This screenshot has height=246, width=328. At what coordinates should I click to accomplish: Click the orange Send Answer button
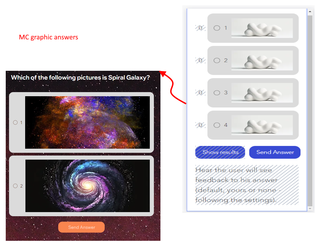point(81,227)
